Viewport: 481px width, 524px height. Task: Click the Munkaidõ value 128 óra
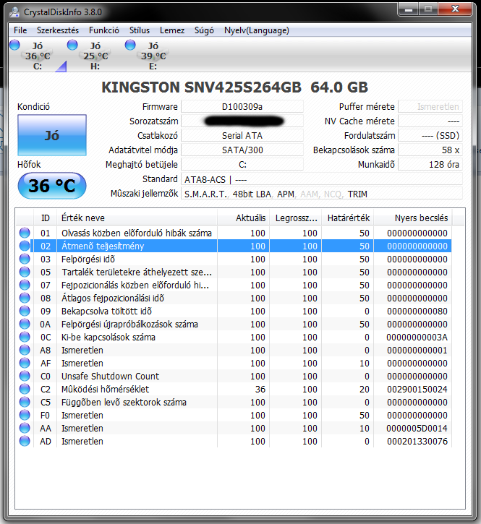(x=430, y=164)
